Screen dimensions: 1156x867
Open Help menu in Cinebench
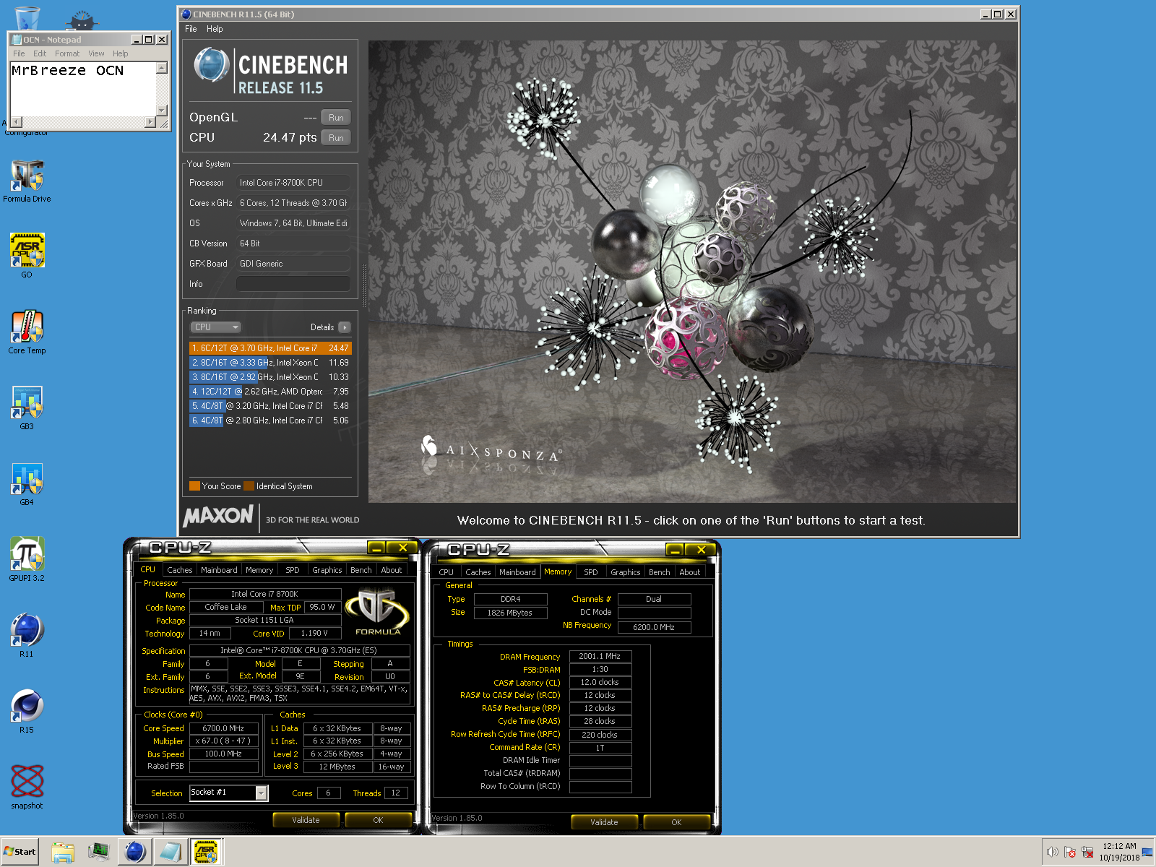pos(215,29)
